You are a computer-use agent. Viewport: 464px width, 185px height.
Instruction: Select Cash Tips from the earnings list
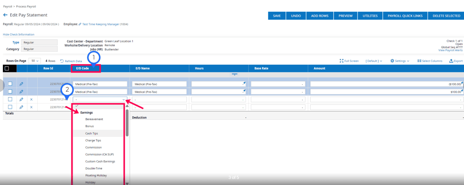[91, 133]
